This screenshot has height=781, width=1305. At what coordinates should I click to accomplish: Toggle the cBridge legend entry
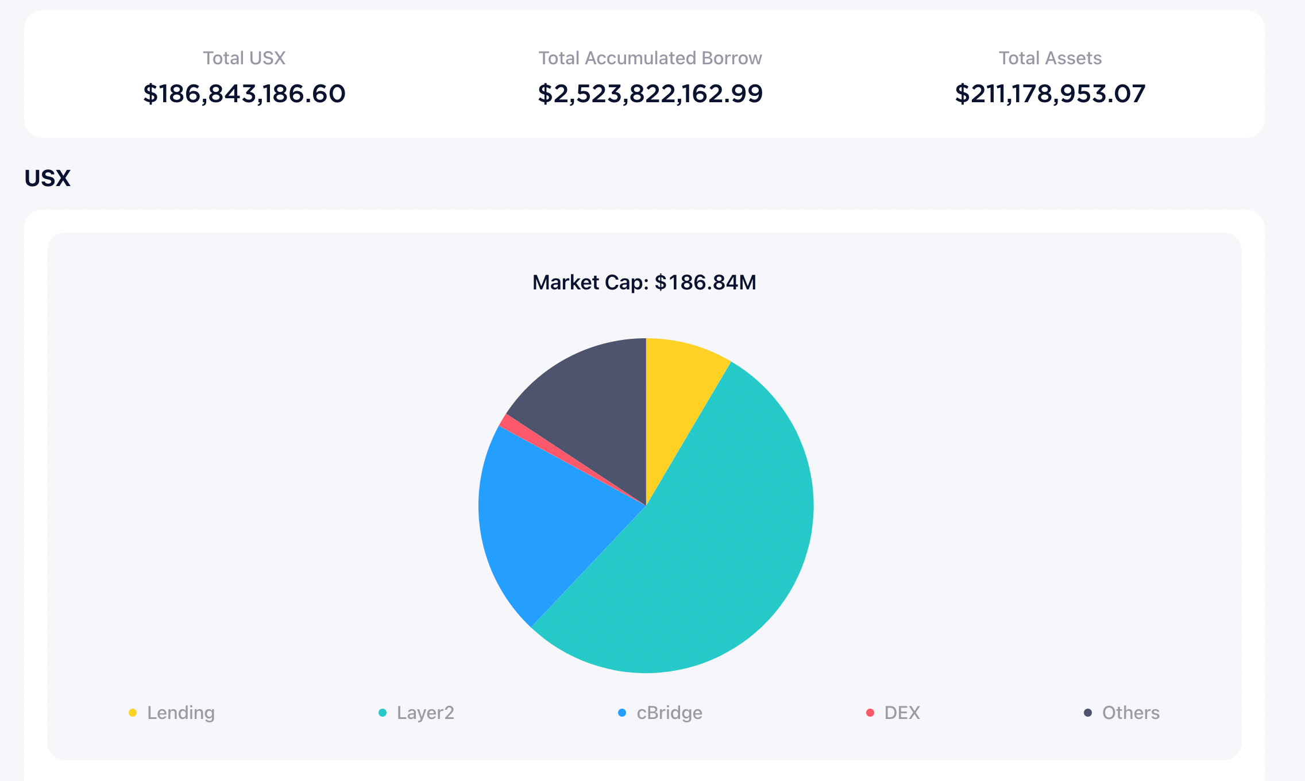point(660,713)
